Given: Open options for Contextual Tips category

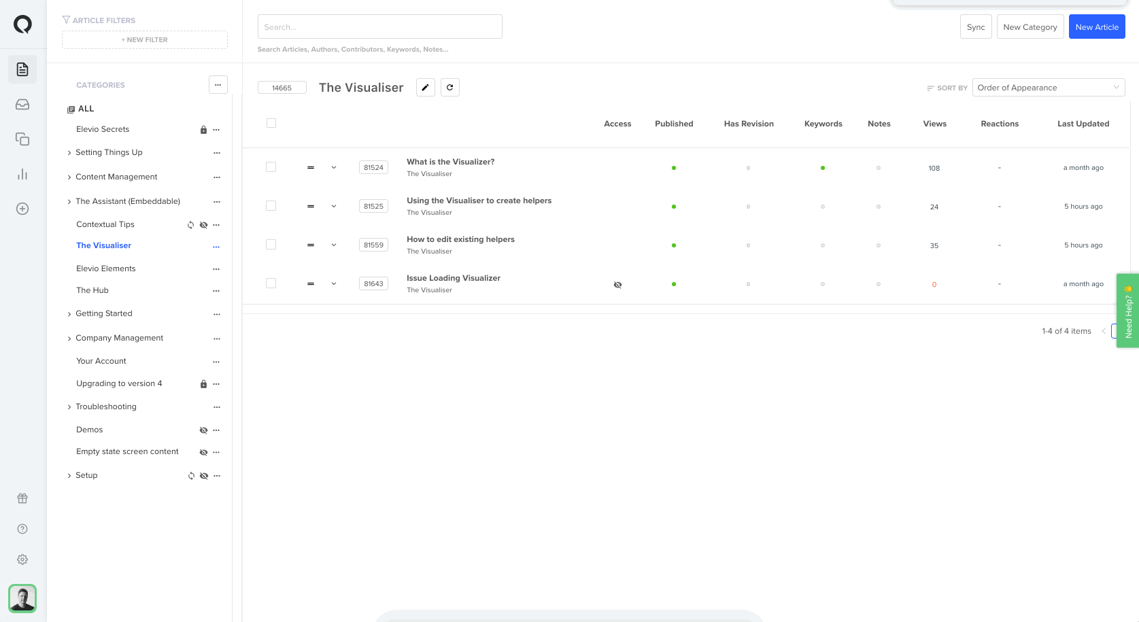Looking at the screenshot, I should coord(216,225).
